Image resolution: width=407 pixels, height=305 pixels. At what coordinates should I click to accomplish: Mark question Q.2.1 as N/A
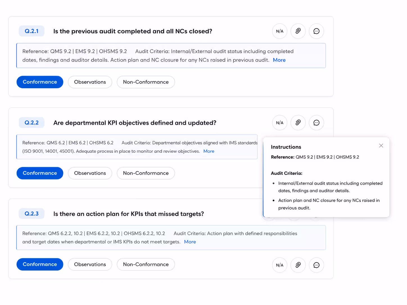[280, 31]
